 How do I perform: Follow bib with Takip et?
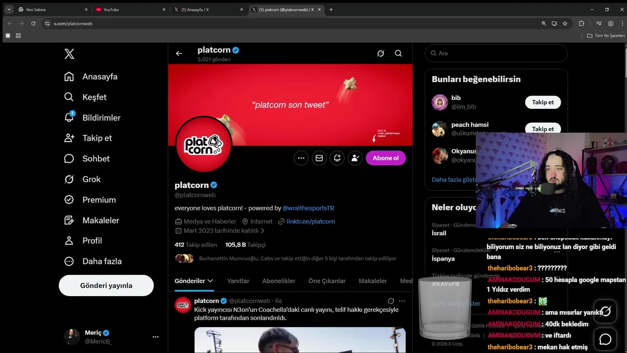pos(543,102)
